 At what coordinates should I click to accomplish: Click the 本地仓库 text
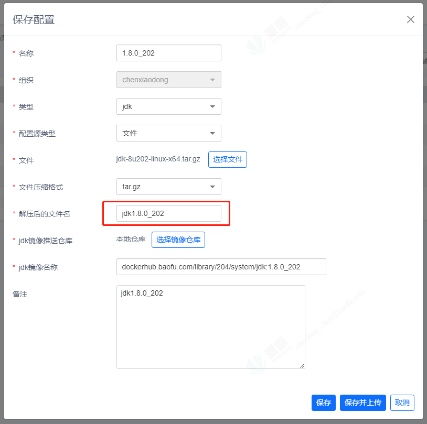131,240
